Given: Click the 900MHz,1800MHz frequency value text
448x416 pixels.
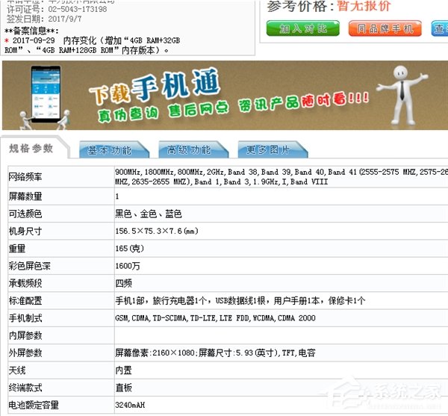Looking at the screenshot, I should pyautogui.click(x=281, y=177).
